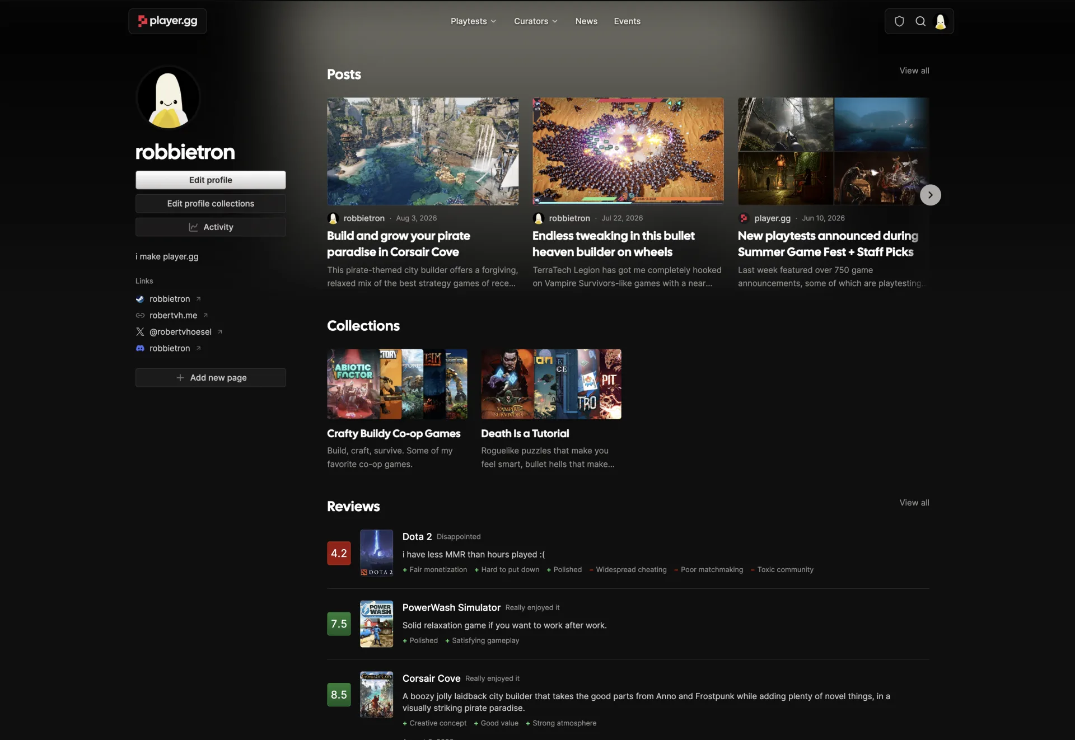Open post Endless tweaking in this bullet heaven

click(x=614, y=244)
